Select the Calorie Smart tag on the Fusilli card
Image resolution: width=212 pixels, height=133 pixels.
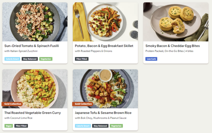coord(12,59)
